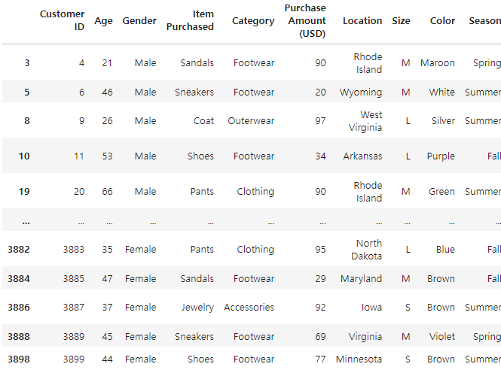Click the Customer ID column header
This screenshot has width=501, height=370.
[x=62, y=20]
